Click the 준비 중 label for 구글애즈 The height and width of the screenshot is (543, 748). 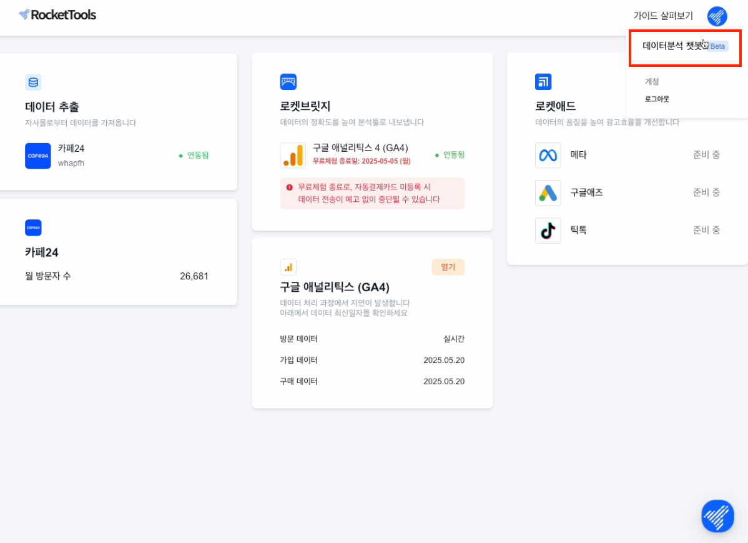coord(706,192)
